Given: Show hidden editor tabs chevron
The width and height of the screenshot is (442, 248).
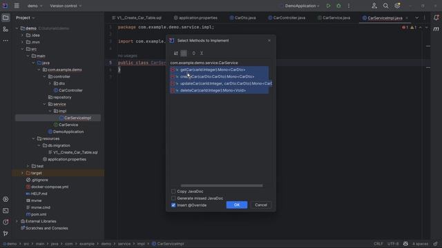Looking at the screenshot, I should (x=416, y=18).
